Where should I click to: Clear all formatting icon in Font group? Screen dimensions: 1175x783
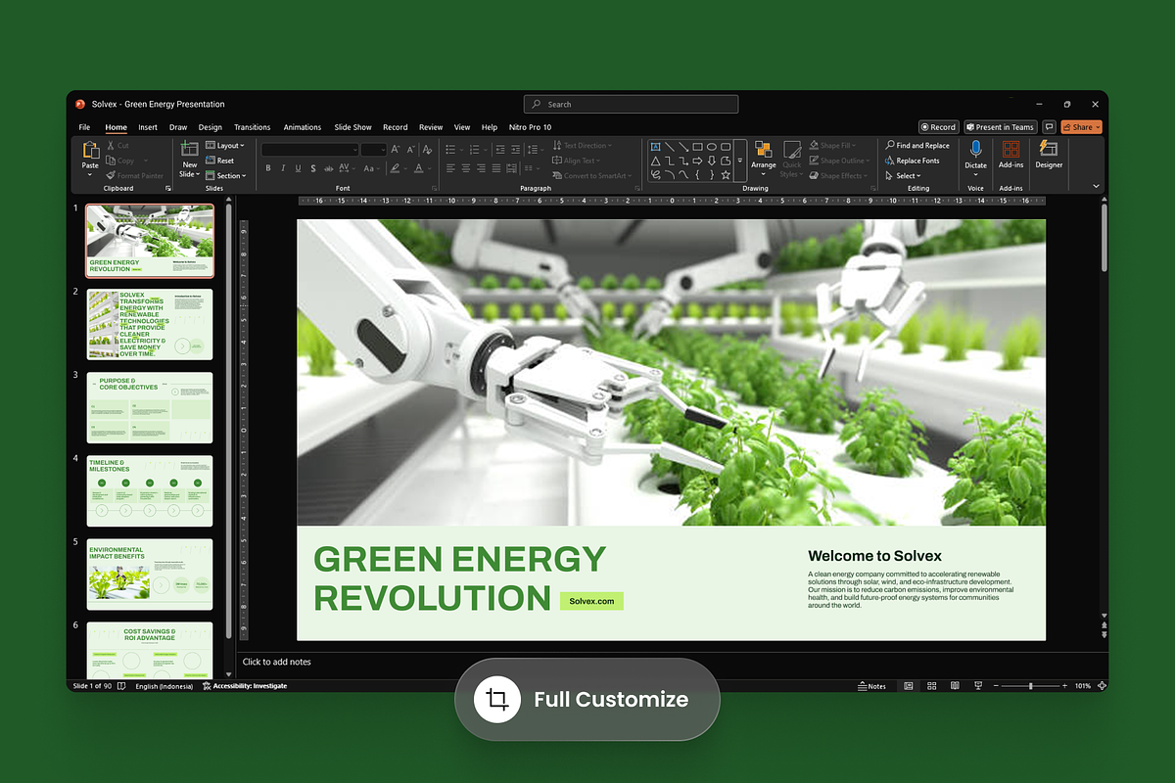pos(427,150)
